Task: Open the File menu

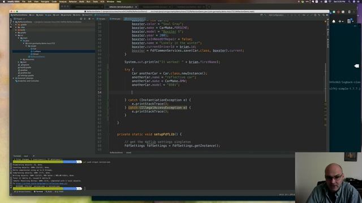Action: 24,2
